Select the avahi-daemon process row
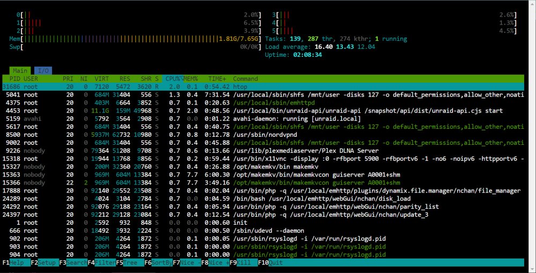Screen dimensions: 536x273 coord(263,119)
